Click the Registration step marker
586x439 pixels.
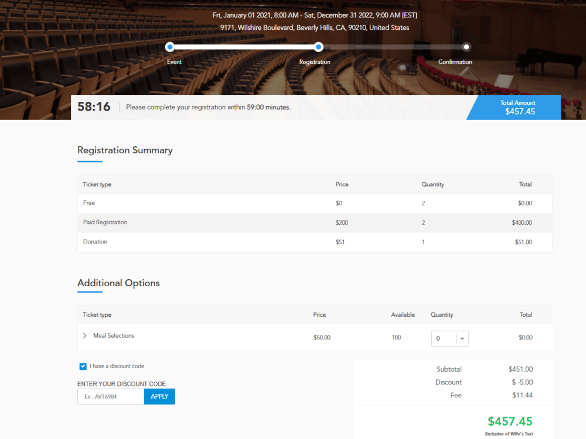318,47
